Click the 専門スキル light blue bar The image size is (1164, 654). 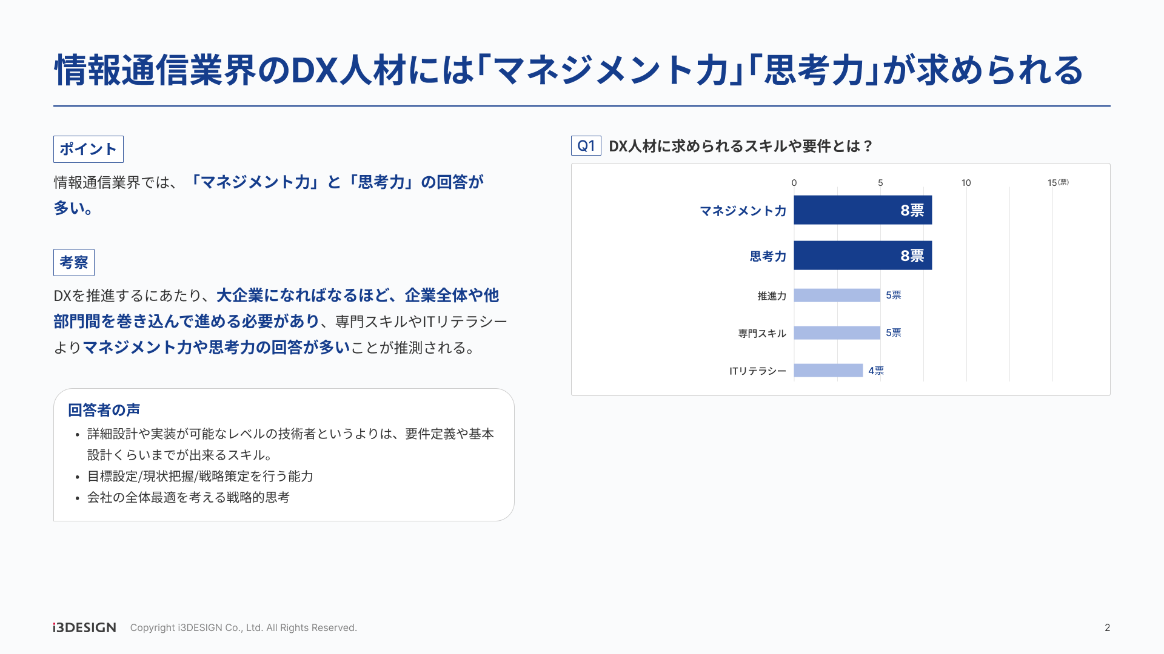pyautogui.click(x=837, y=333)
